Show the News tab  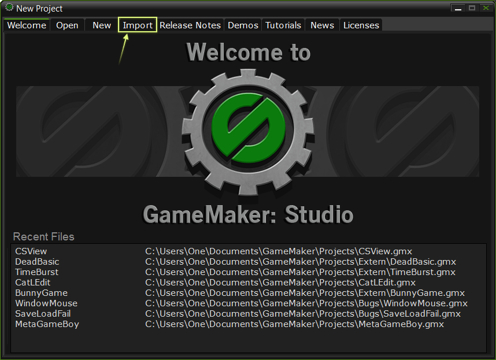[322, 25]
